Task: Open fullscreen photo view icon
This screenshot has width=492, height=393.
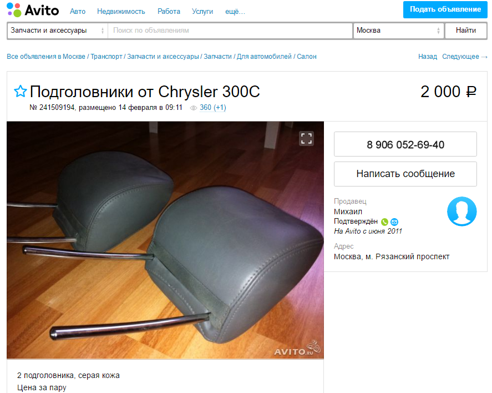Action: [306, 138]
